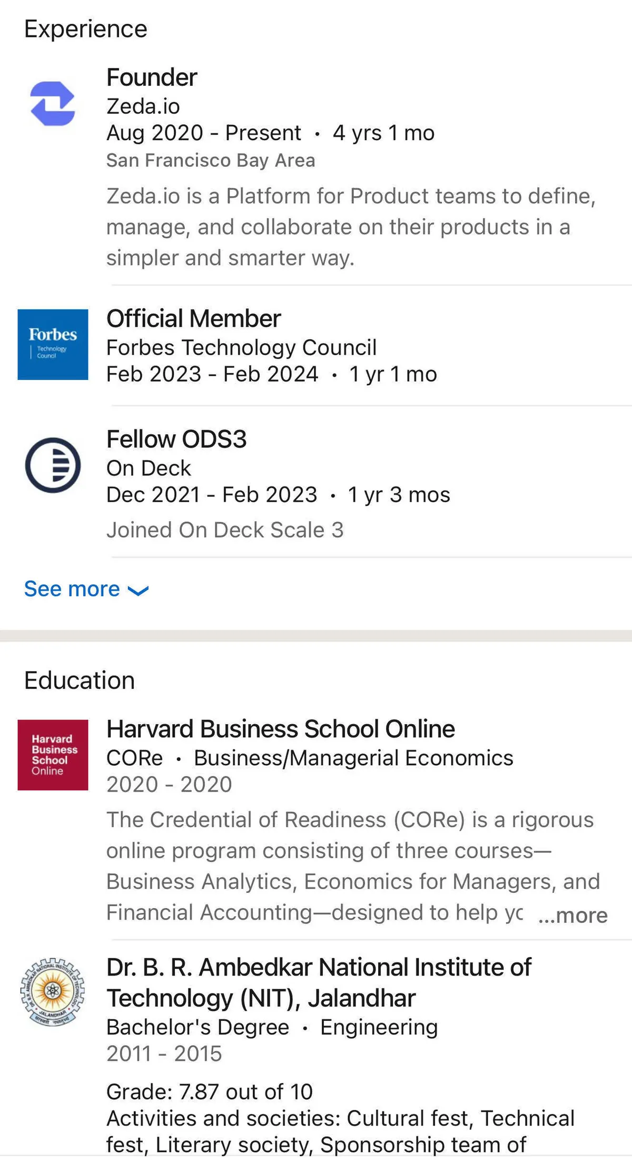Expand Harvard description with ...more

[x=572, y=915]
